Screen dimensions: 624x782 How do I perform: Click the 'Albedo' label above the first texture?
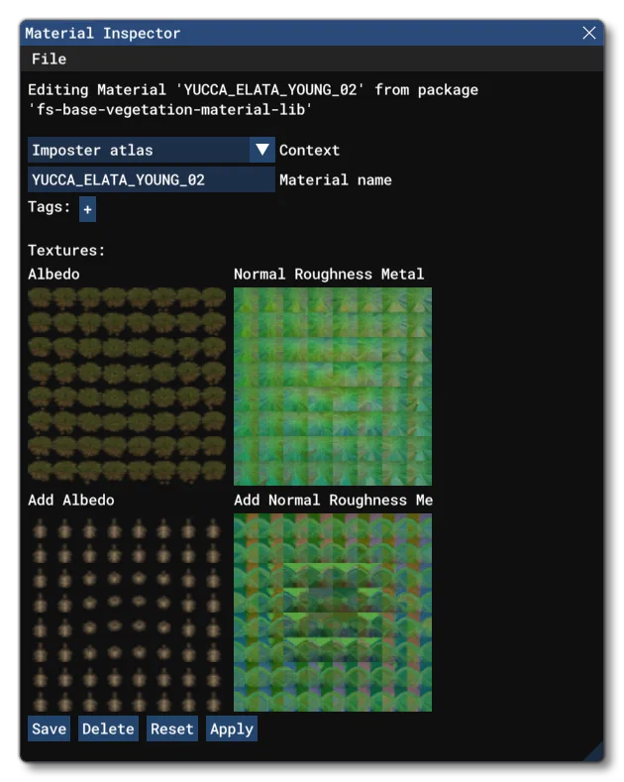point(53,275)
